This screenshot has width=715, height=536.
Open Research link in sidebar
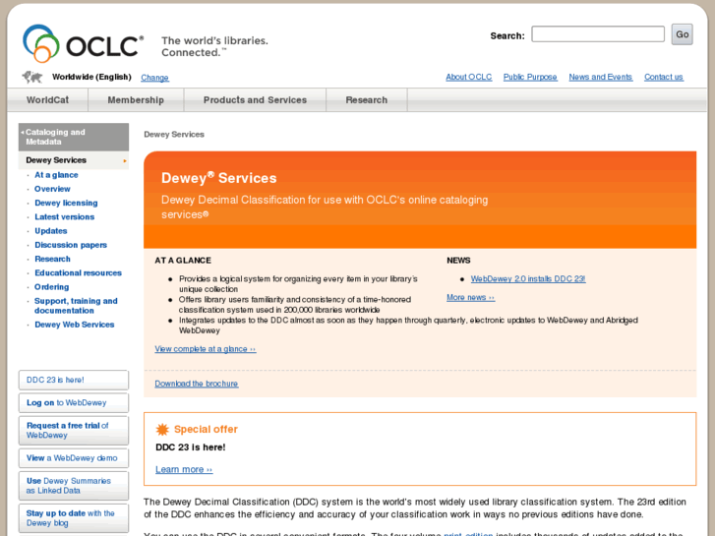click(x=52, y=259)
